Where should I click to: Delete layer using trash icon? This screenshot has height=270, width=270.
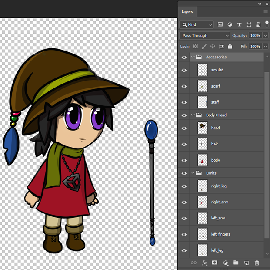click(x=257, y=263)
